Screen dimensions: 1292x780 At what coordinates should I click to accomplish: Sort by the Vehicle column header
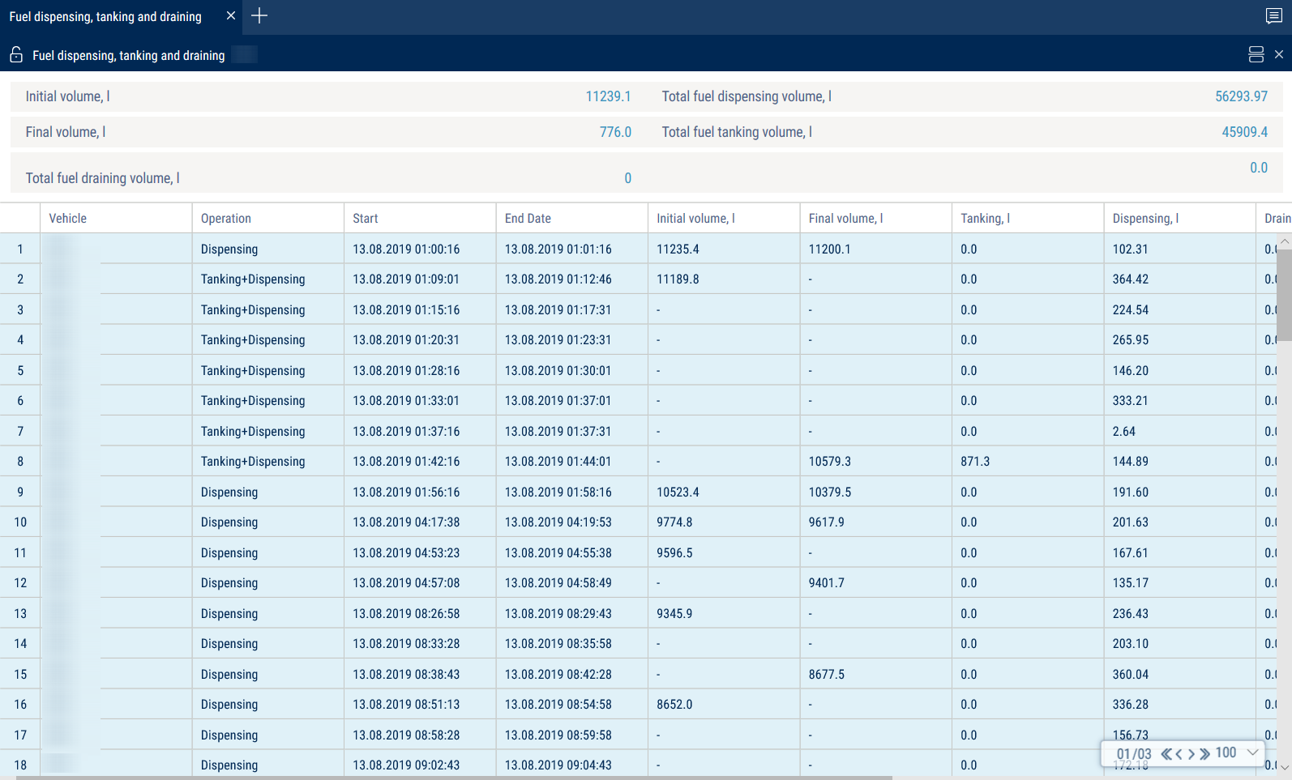click(115, 218)
